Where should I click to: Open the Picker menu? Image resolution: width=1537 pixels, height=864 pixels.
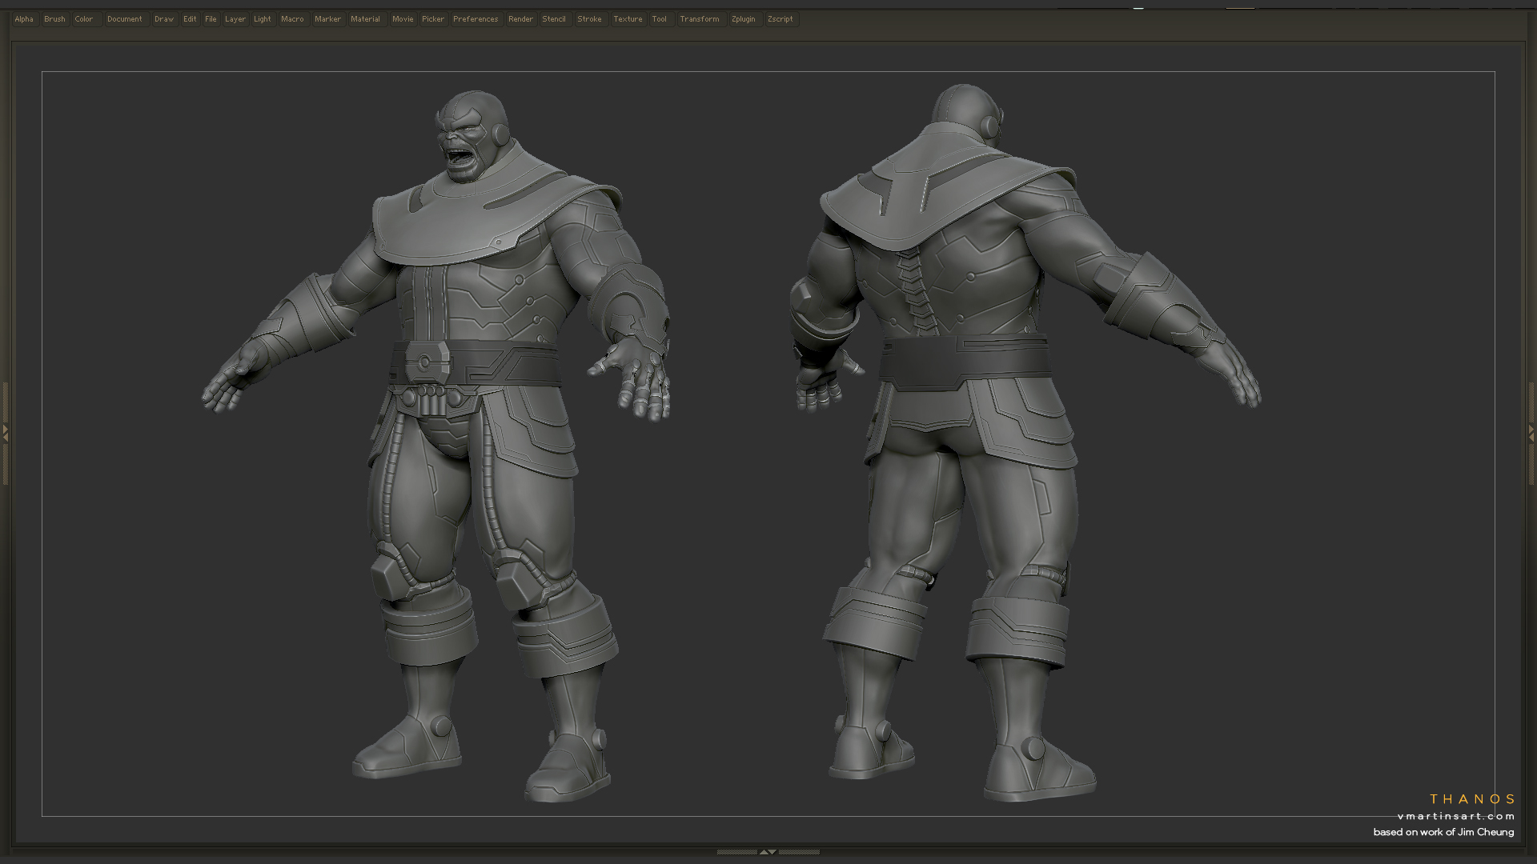point(433,19)
